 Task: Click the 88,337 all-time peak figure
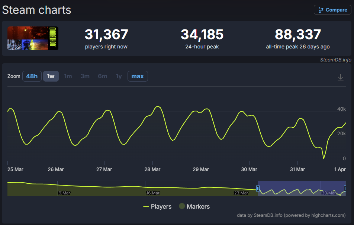pos(298,34)
